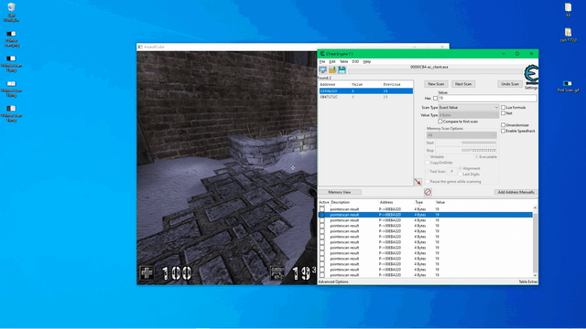This screenshot has width=586, height=329.
Task: Click the process name 00000CB4-ac_client.exe label
Action: tap(429, 67)
